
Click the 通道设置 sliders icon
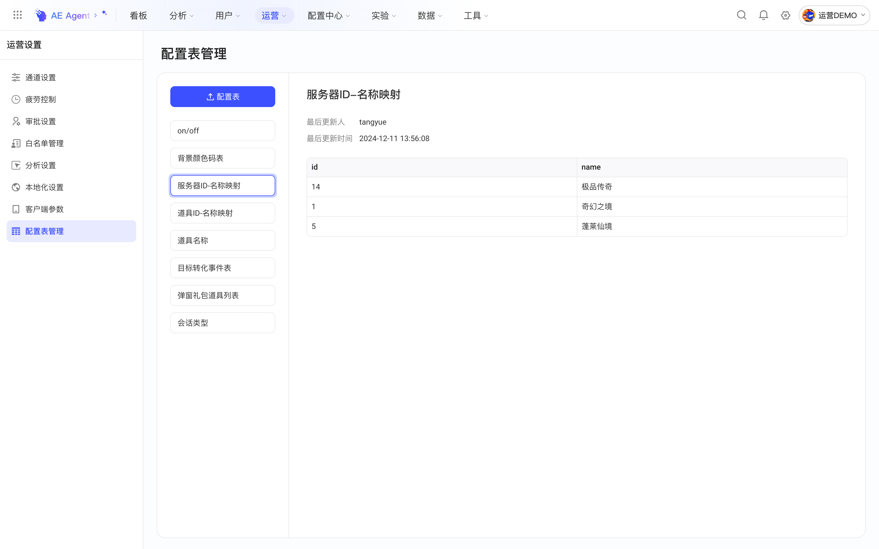click(x=16, y=77)
